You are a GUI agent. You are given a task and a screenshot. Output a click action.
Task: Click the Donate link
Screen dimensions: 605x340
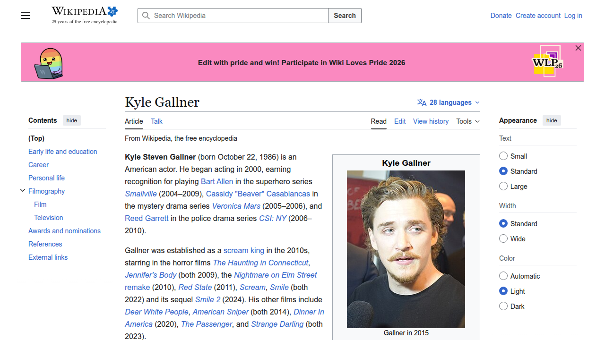(501, 16)
